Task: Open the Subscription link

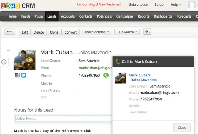Action: [139, 5]
